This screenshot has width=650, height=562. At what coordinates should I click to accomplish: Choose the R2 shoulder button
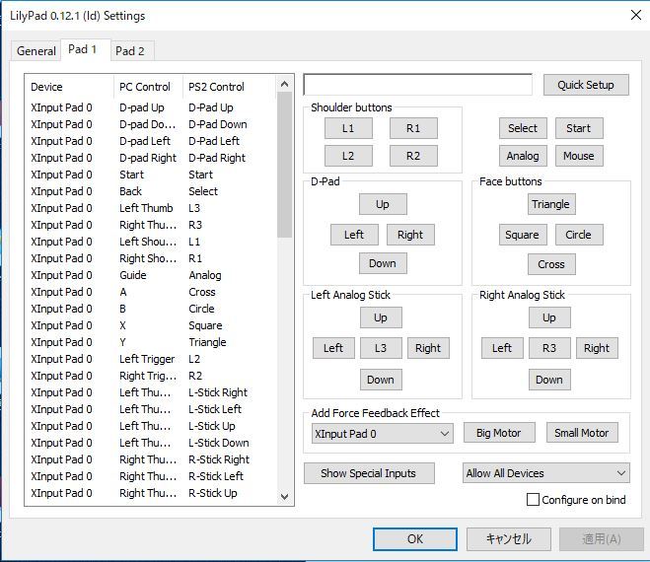[412, 156]
